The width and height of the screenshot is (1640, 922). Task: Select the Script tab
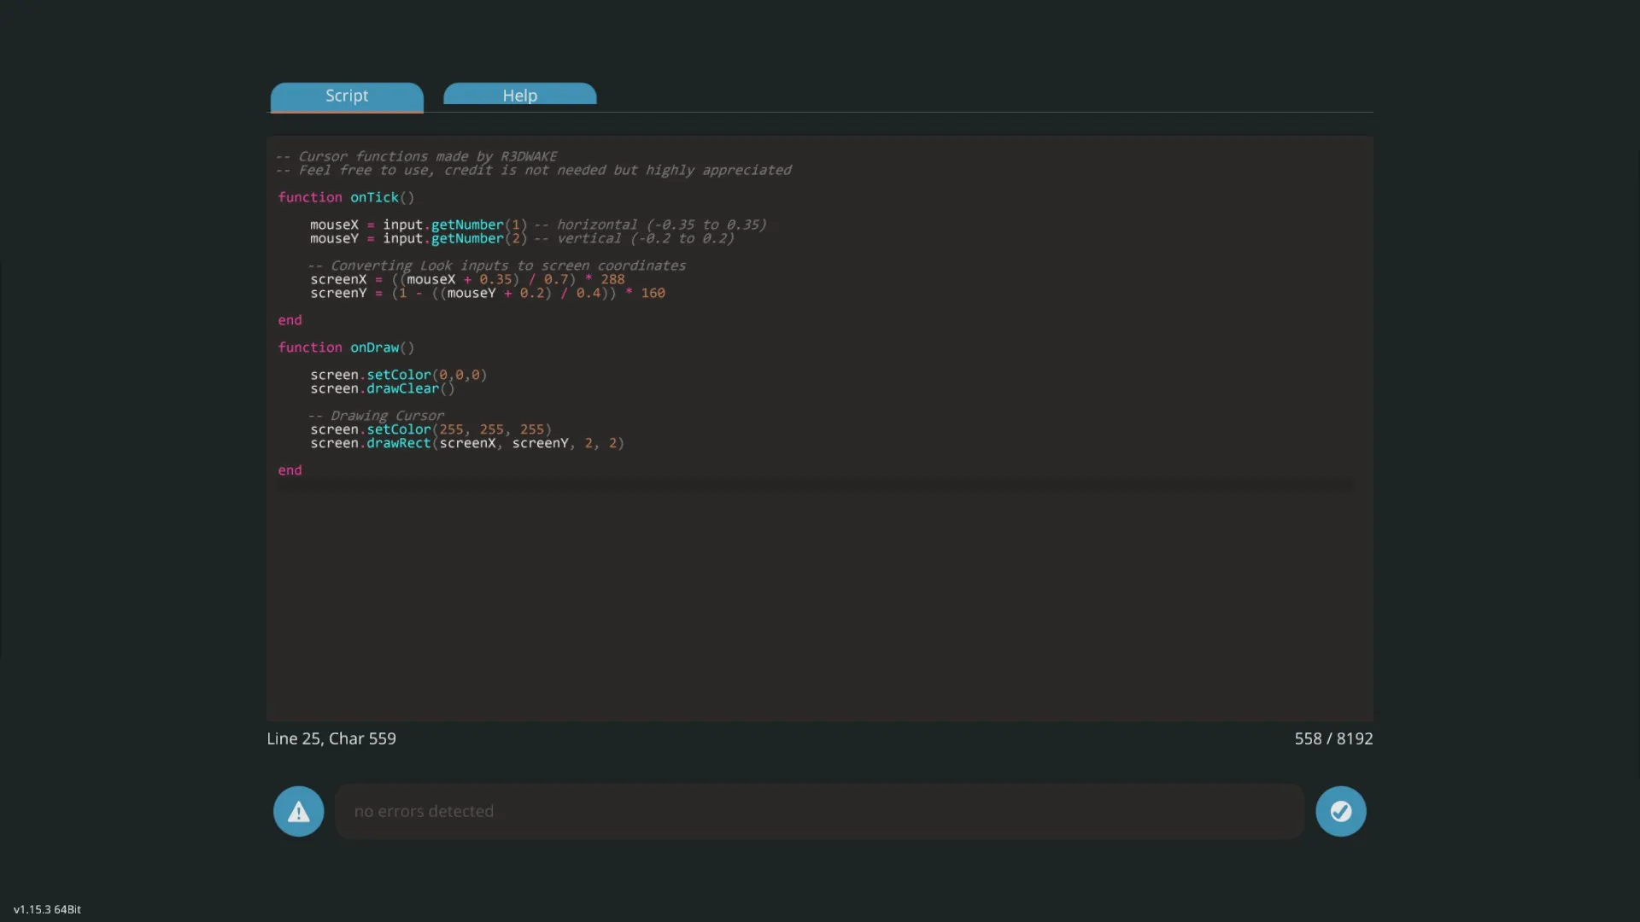347,96
